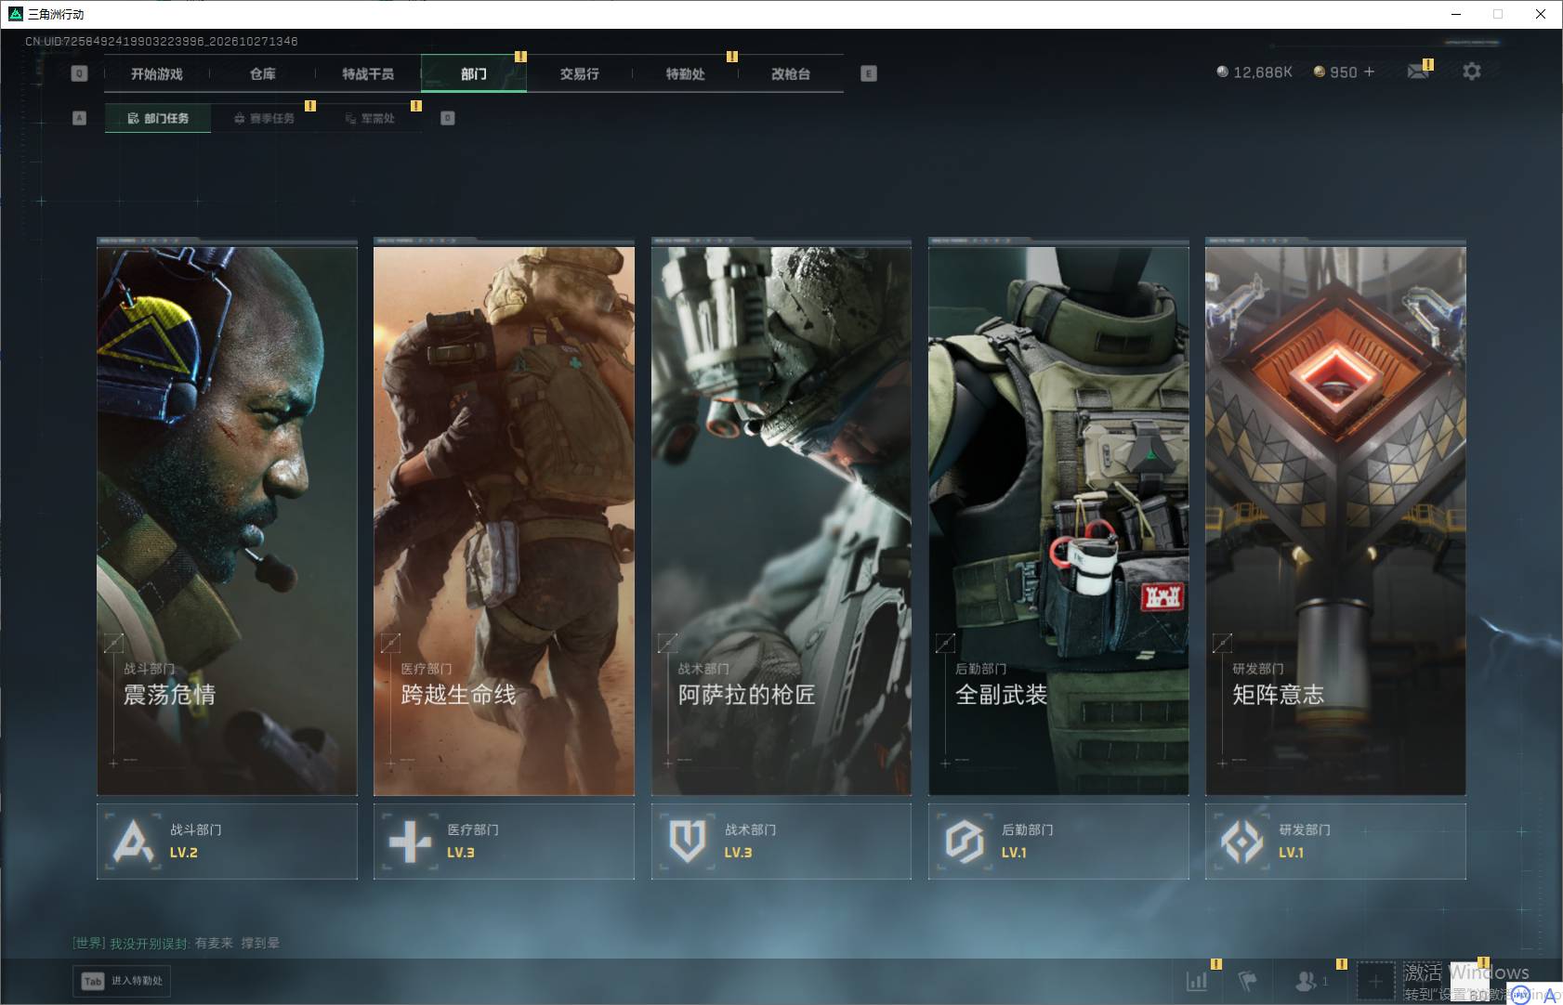Open the 军需处 sub-tab

pos(370,118)
